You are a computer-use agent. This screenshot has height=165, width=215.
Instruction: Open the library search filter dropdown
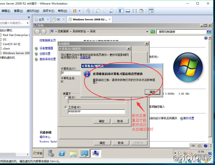28,23
